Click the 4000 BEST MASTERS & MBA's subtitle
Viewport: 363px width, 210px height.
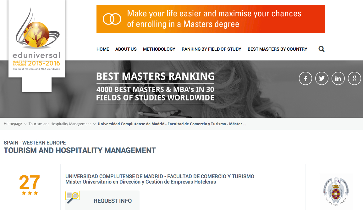point(155,94)
